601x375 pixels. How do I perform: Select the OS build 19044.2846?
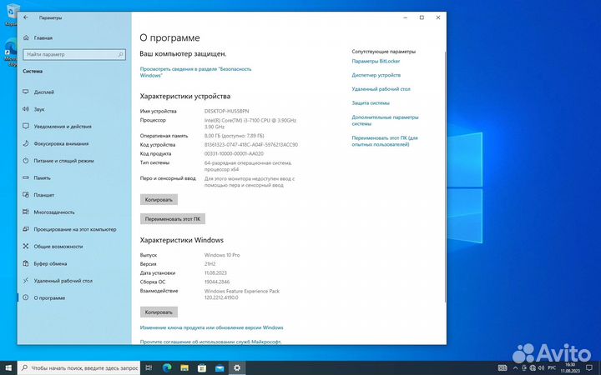pyautogui.click(x=217, y=282)
